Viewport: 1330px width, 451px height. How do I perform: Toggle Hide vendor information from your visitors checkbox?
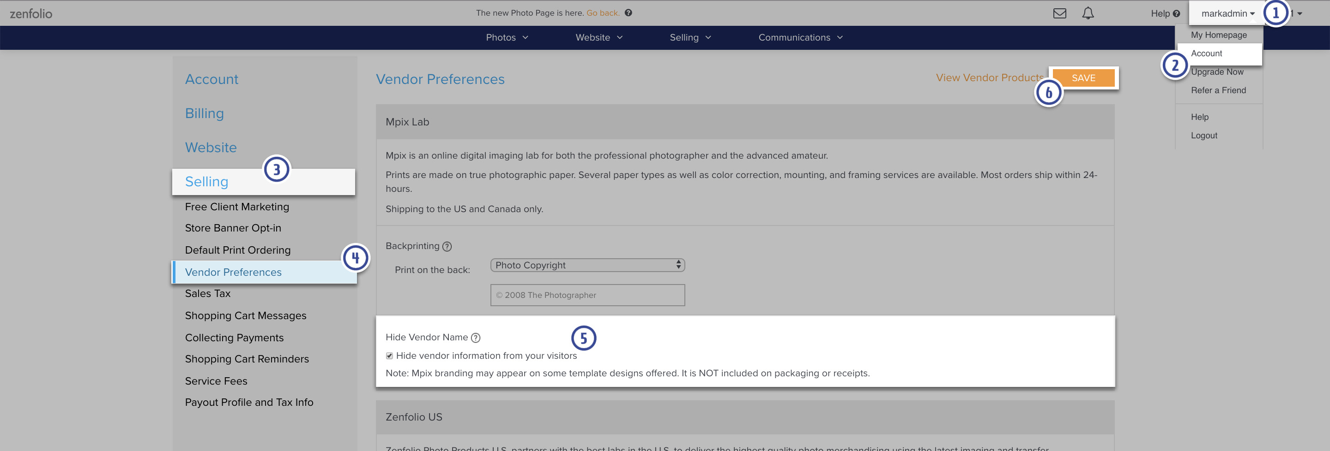(x=389, y=356)
